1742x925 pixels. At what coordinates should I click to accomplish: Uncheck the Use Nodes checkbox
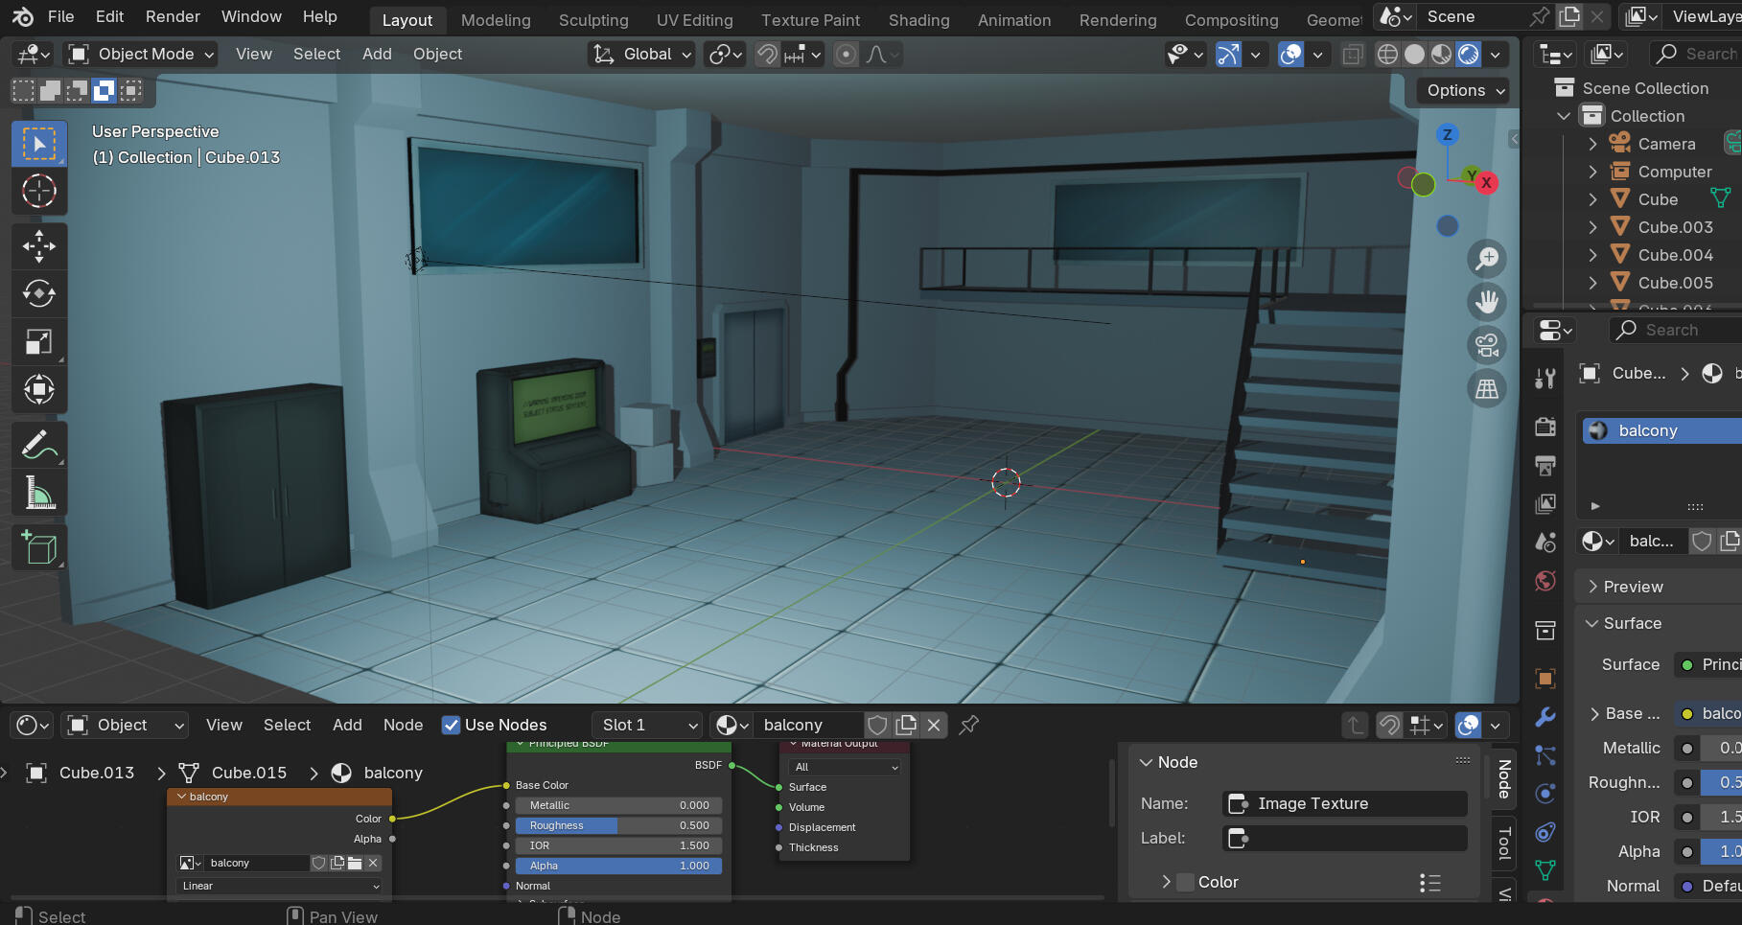[451, 725]
